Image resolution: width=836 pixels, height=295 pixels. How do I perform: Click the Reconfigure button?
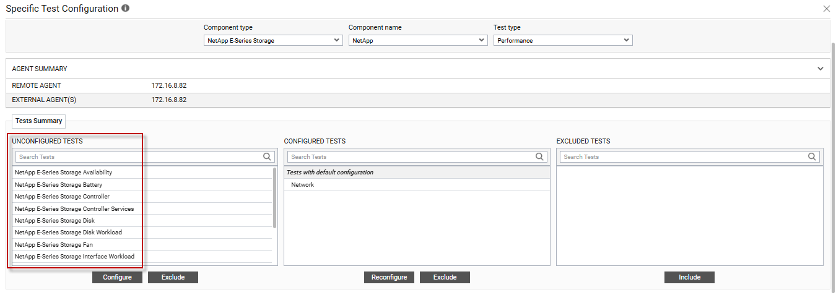click(389, 277)
